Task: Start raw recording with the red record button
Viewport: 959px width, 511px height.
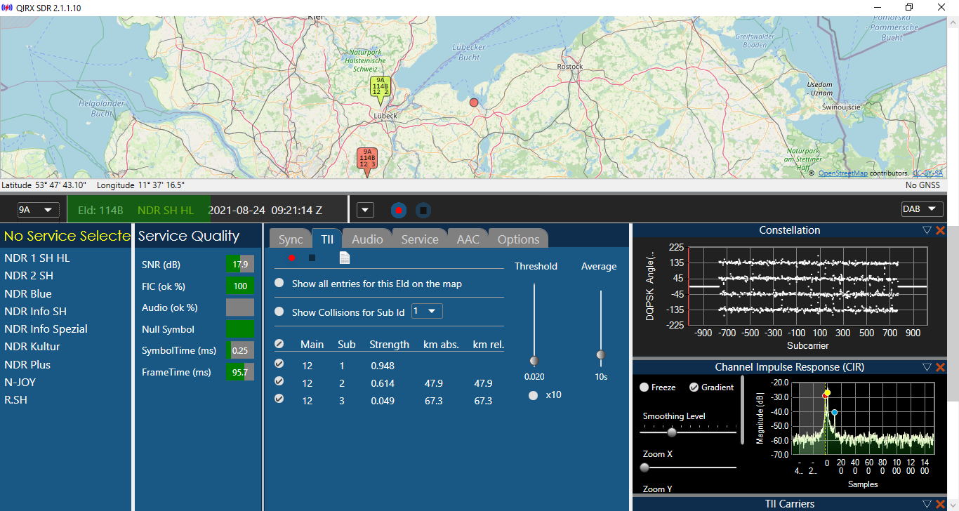Action: (x=399, y=210)
